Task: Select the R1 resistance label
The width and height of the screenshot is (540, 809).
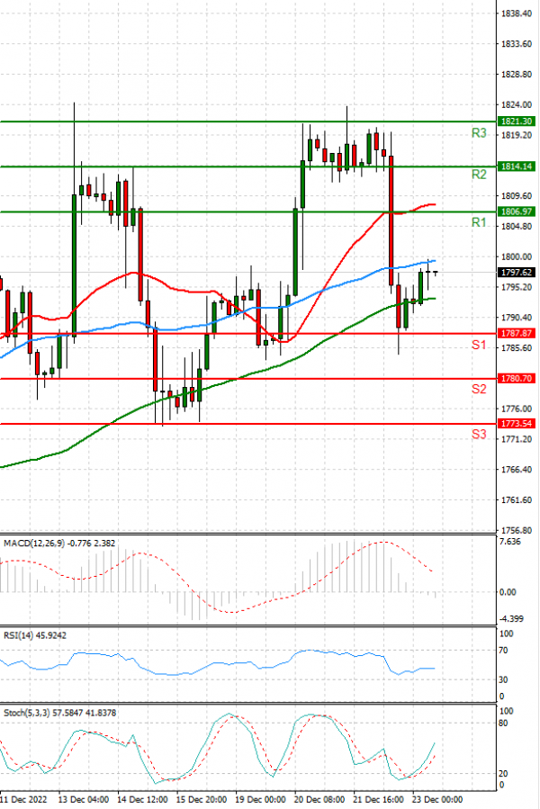Action: pyautogui.click(x=479, y=222)
